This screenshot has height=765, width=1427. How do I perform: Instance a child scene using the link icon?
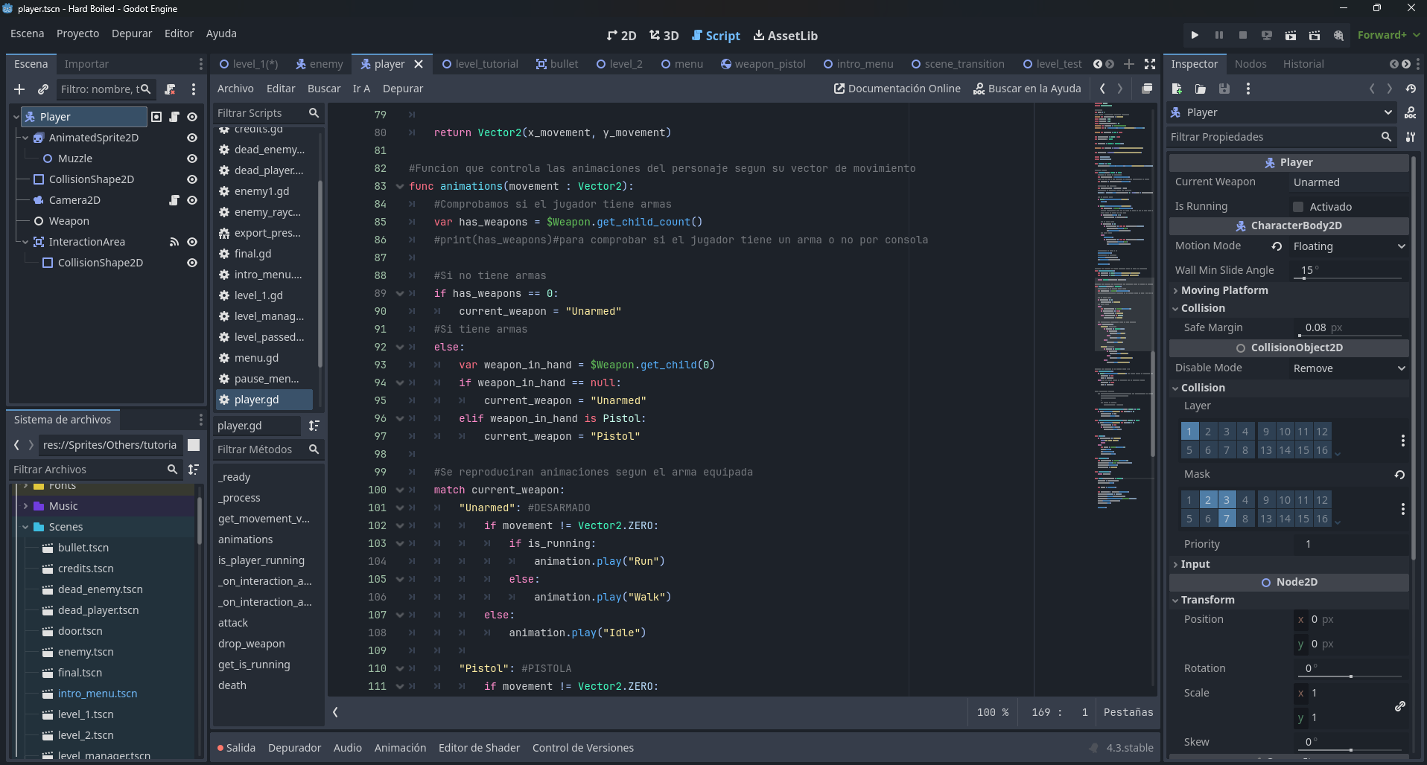coord(42,89)
